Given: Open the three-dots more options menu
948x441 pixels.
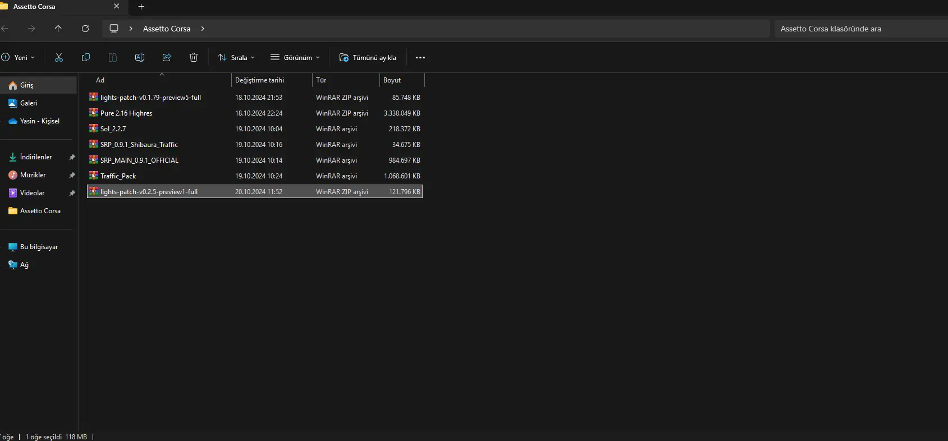Looking at the screenshot, I should 420,57.
